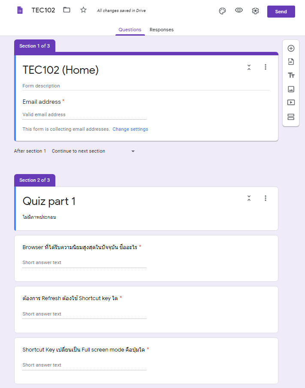305x388 pixels.
Task: Star the TEC102 form
Action: tap(83, 10)
